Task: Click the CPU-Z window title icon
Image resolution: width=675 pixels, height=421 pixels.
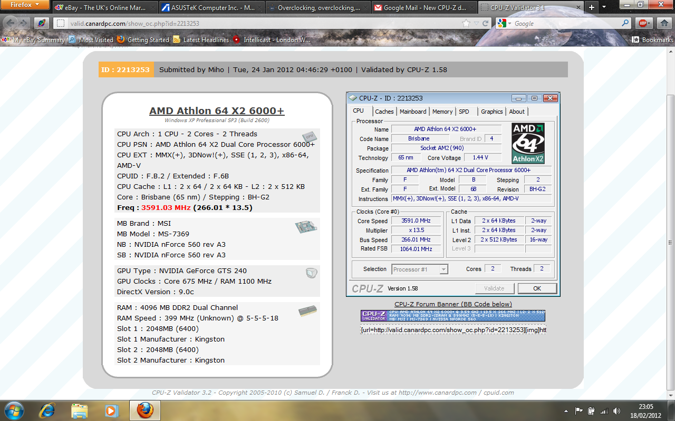Action: (x=353, y=98)
